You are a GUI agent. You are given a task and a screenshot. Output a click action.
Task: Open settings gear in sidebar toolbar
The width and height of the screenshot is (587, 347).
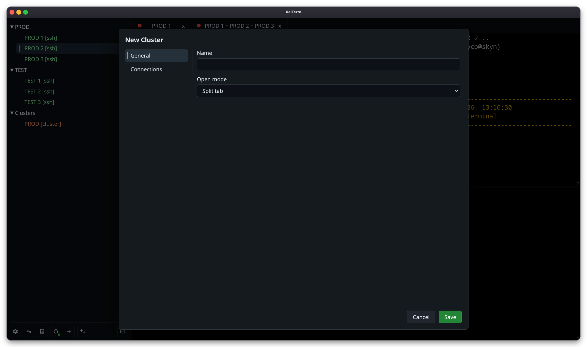pyautogui.click(x=15, y=331)
